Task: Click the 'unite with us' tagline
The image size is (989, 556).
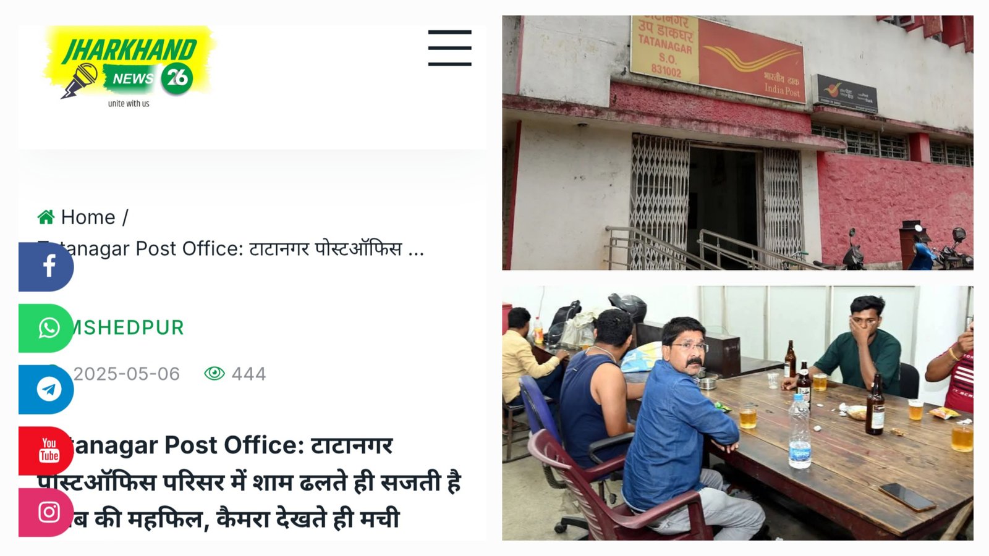Action: (129, 103)
